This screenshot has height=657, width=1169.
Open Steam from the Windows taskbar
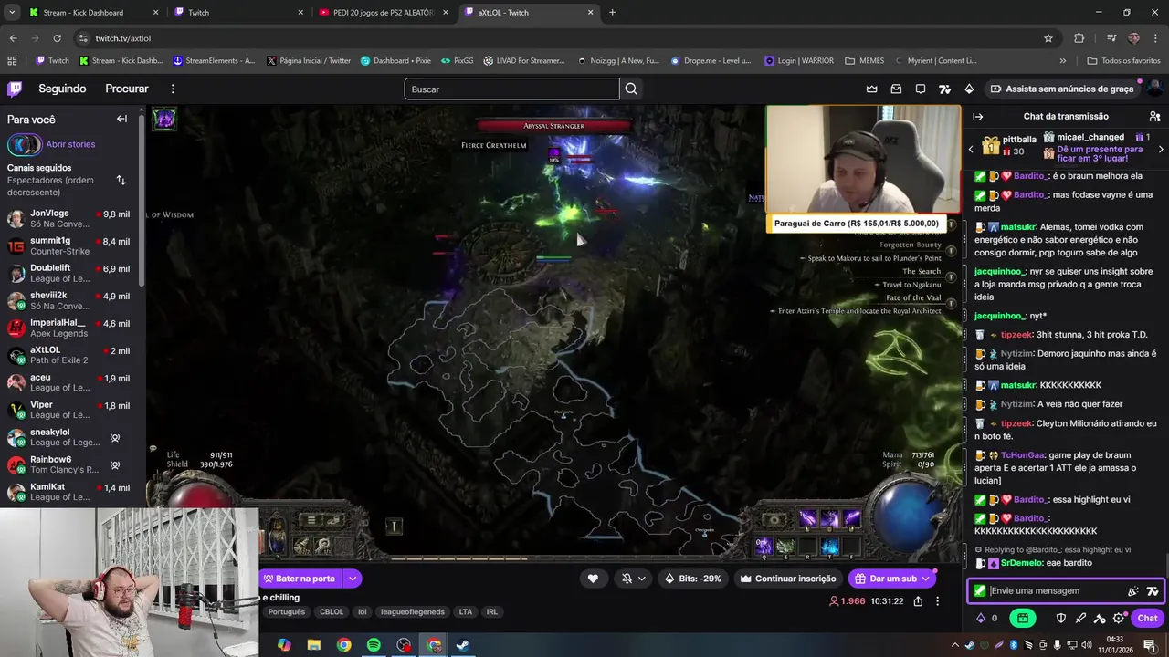[x=463, y=645]
